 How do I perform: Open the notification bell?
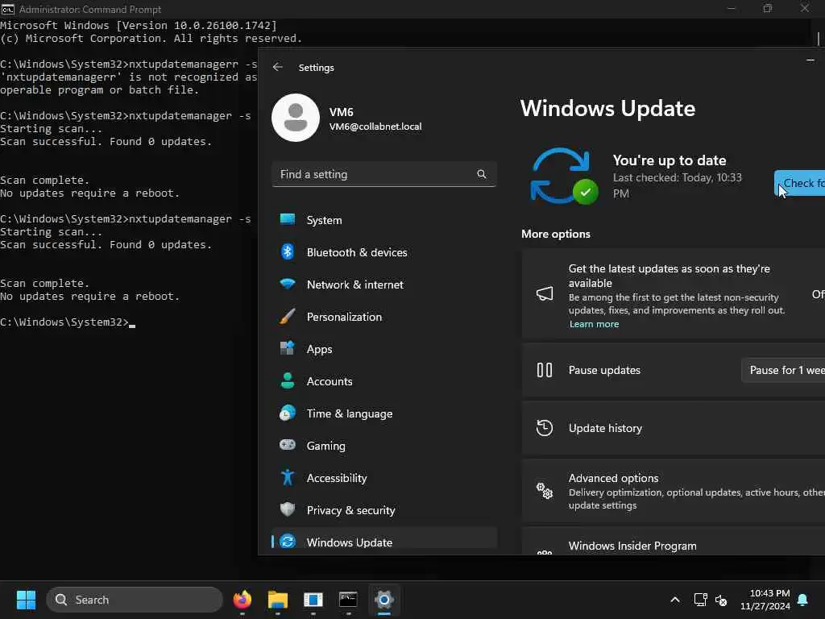tap(803, 600)
